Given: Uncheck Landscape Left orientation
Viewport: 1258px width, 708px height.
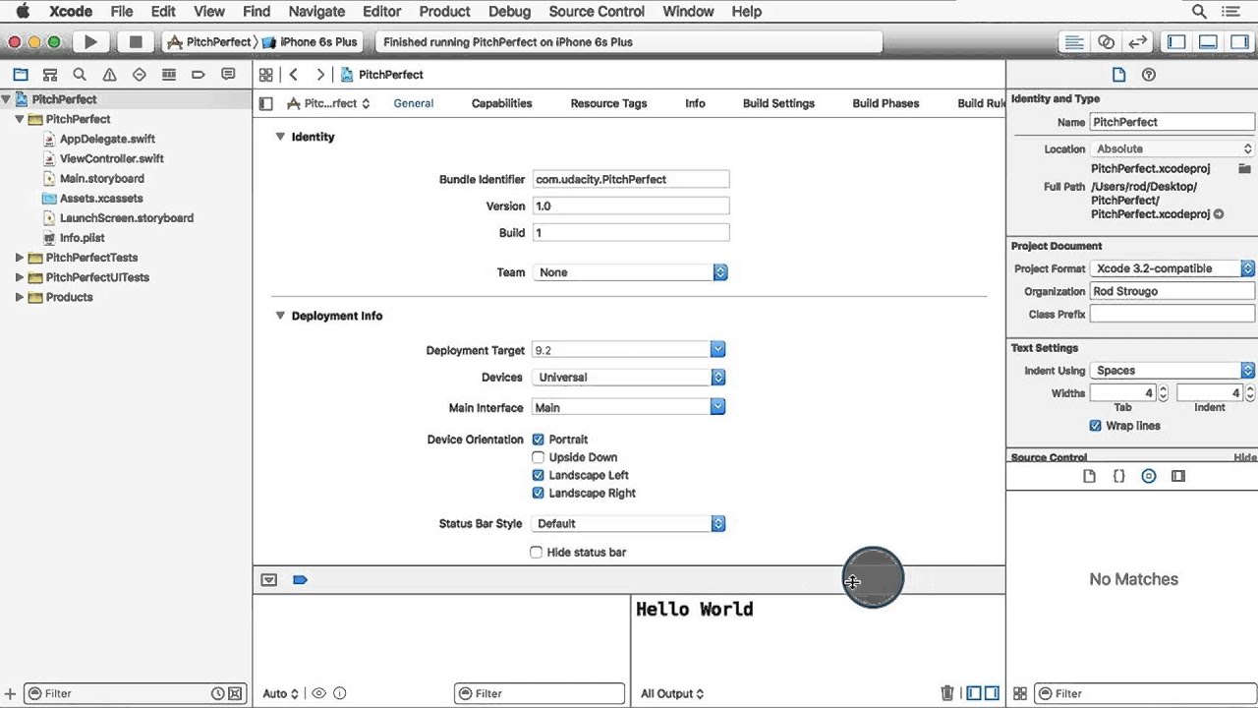Looking at the screenshot, I should click(x=538, y=475).
